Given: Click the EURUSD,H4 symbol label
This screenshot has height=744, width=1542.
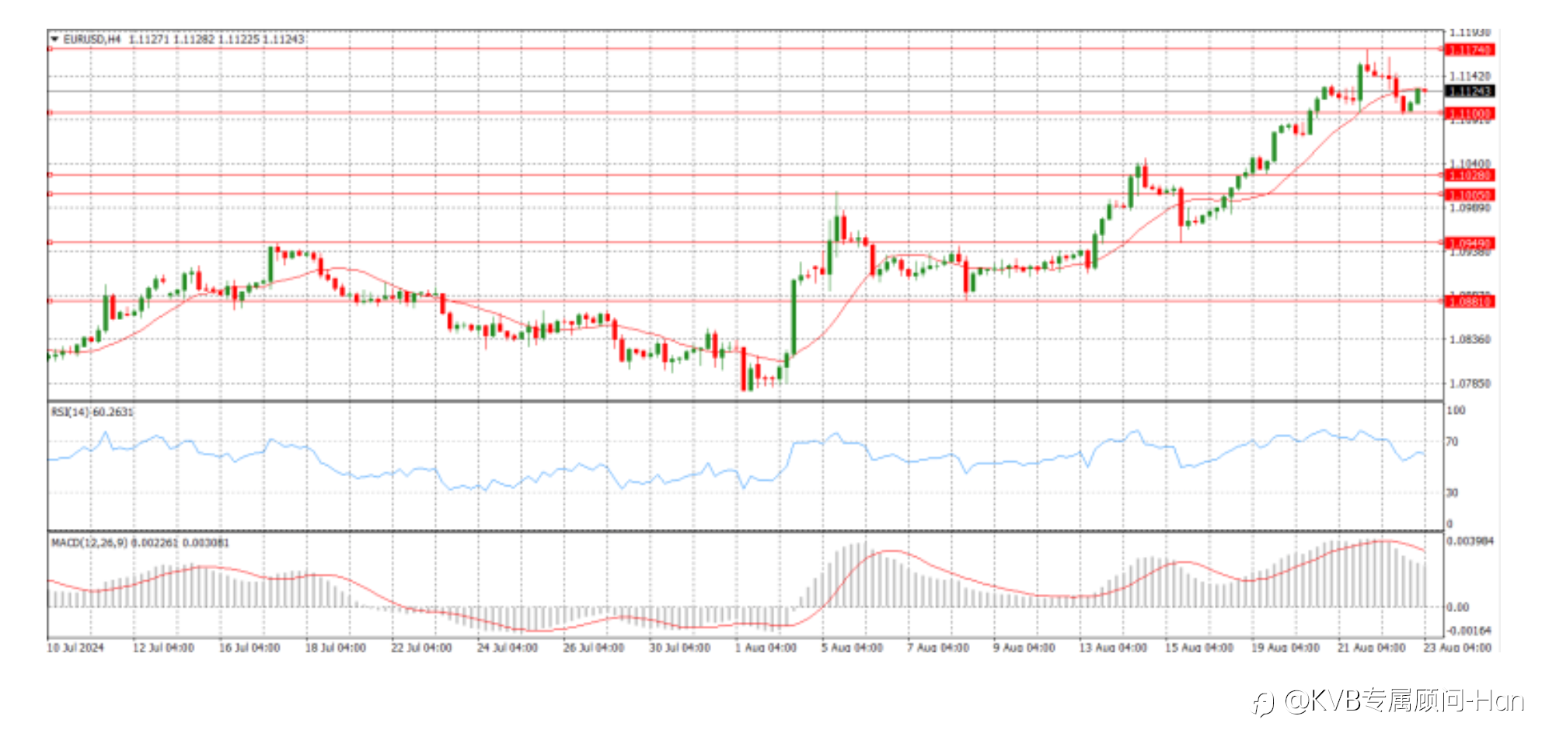Looking at the screenshot, I should [x=92, y=39].
